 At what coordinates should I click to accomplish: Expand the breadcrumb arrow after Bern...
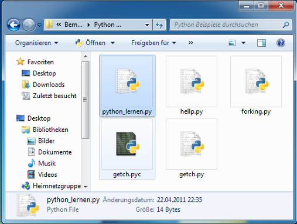(88, 25)
